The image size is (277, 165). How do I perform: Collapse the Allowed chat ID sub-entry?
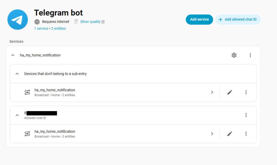(x=17, y=115)
